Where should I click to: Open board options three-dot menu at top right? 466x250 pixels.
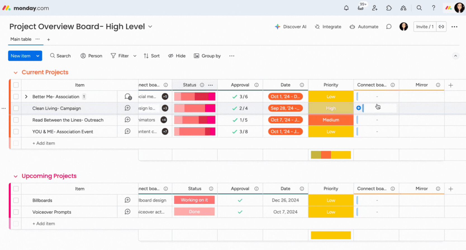[455, 27]
